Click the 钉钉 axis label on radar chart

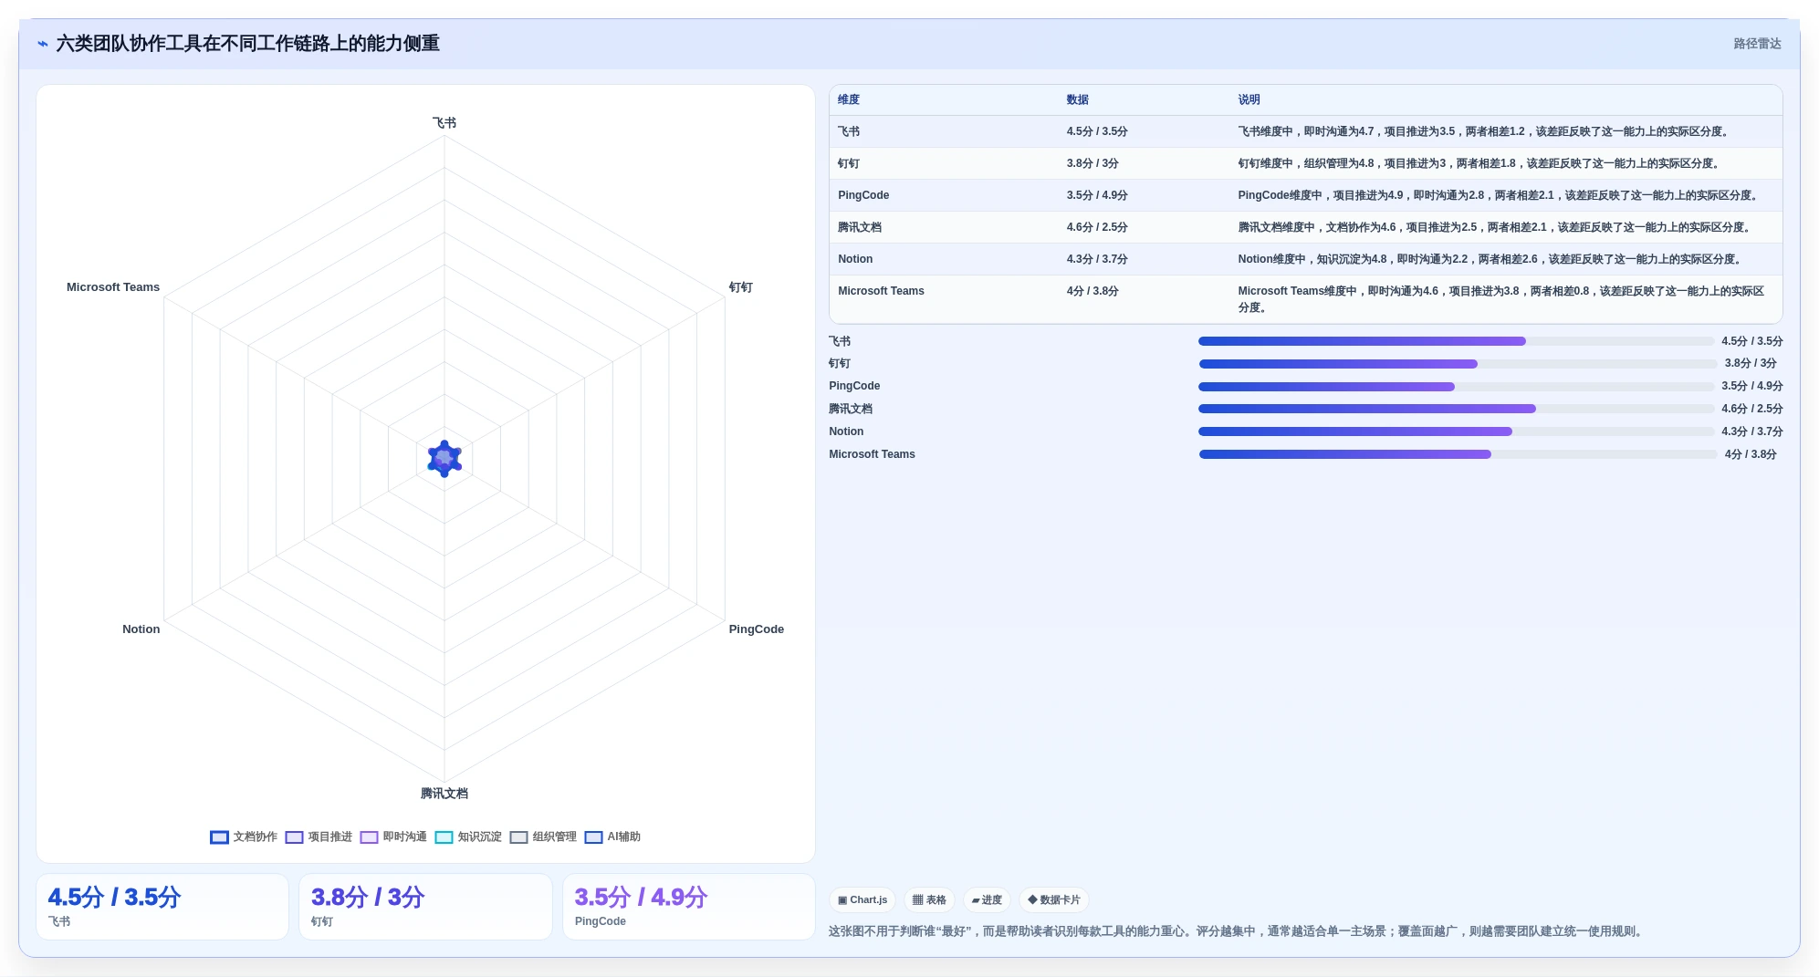pos(741,287)
